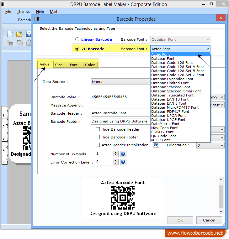
Task: Select Databar Code 128 Set B Font
Action: click(x=180, y=71)
